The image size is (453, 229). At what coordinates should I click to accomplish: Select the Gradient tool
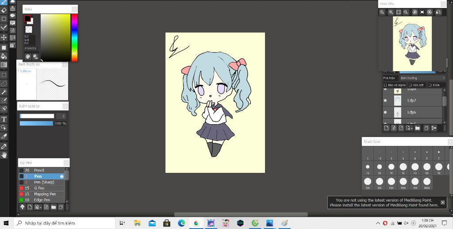point(4,65)
